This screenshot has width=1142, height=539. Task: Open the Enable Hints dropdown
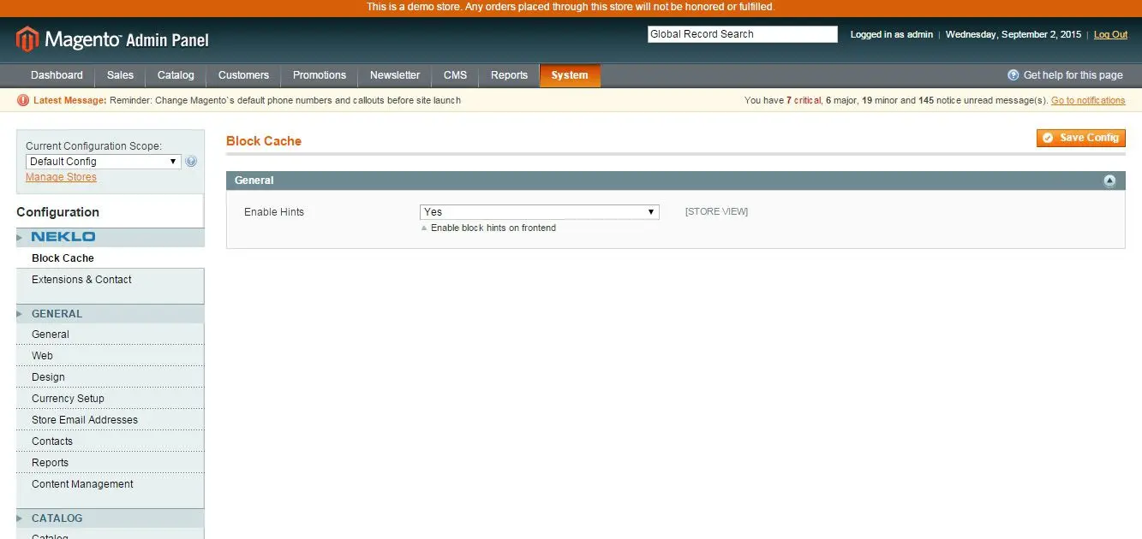tap(540, 211)
